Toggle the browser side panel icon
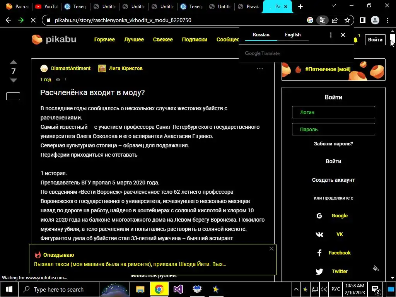Viewport: 396px width, 297px height. 363,20
